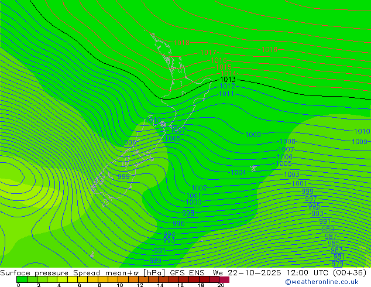The height and width of the screenshot is (287, 371).
Task: Click the blue isobar label '987'
Action: [331, 236]
